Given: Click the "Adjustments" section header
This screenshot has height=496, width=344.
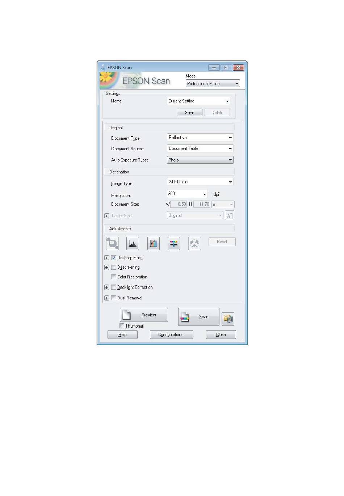Looking at the screenshot, I should 120,229.
